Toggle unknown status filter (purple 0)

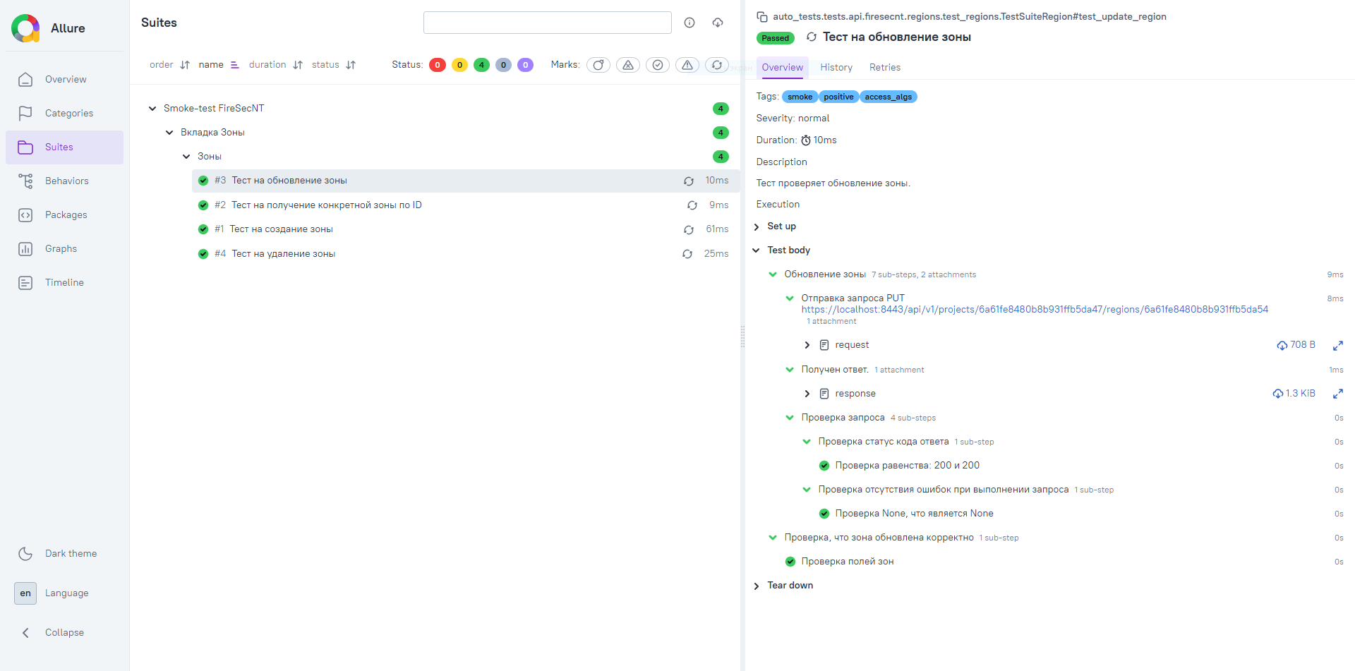pyautogui.click(x=525, y=65)
